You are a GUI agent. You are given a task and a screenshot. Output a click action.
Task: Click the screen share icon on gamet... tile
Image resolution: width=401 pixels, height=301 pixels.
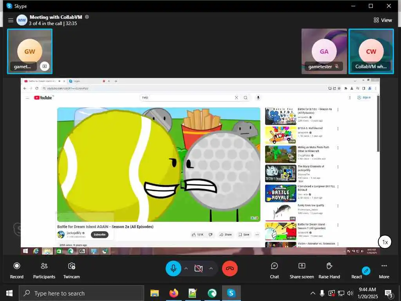pos(45,66)
